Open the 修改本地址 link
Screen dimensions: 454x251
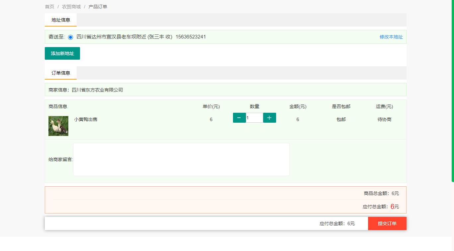point(391,37)
